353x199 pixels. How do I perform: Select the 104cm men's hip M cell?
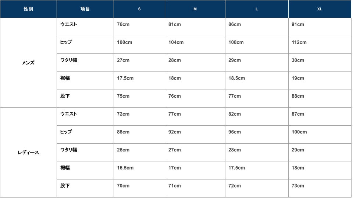176,42
